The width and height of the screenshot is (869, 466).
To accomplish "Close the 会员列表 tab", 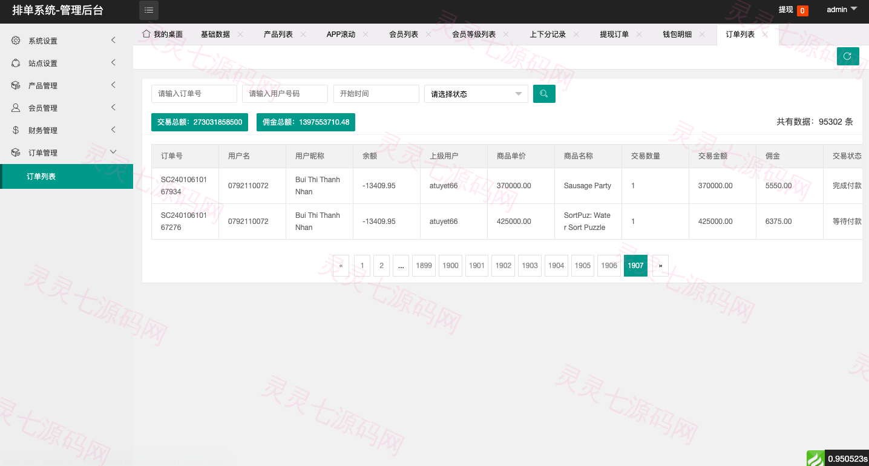I will pyautogui.click(x=428, y=34).
